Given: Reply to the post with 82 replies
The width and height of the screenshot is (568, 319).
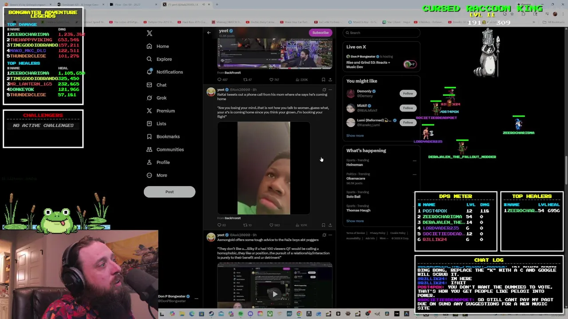Looking at the screenshot, I should (221, 225).
